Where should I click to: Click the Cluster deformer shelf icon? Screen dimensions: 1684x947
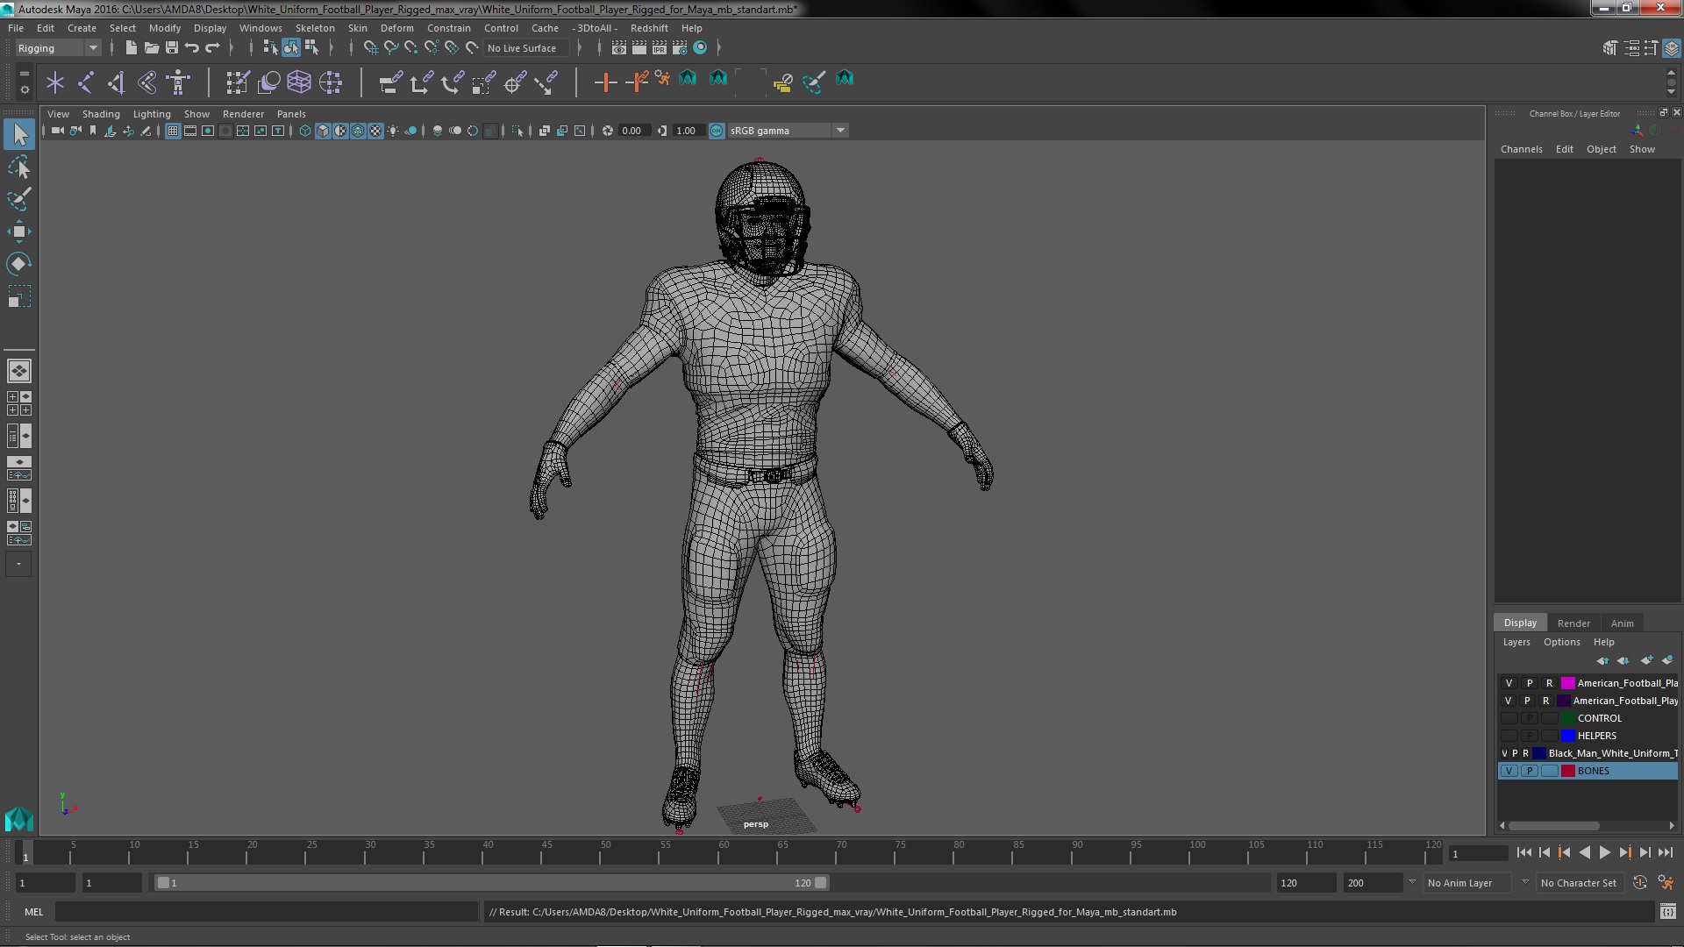click(x=331, y=82)
